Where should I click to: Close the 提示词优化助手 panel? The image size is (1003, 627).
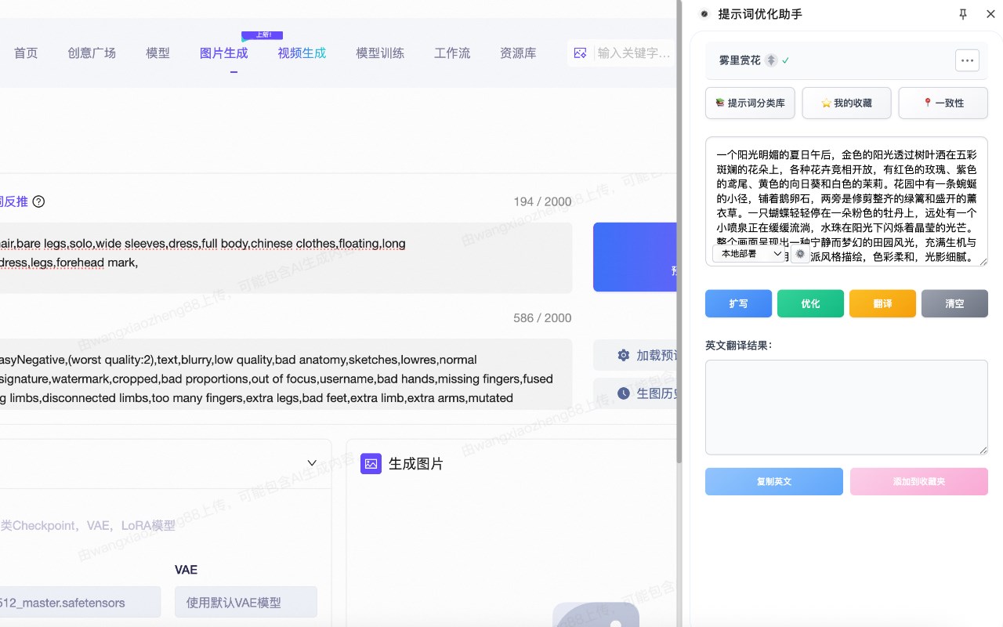click(x=990, y=14)
